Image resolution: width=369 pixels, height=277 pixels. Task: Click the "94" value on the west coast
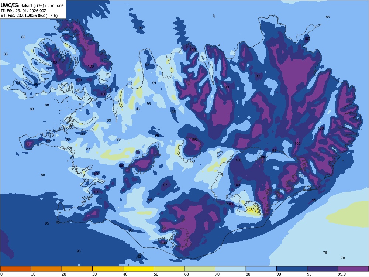click(x=18, y=83)
